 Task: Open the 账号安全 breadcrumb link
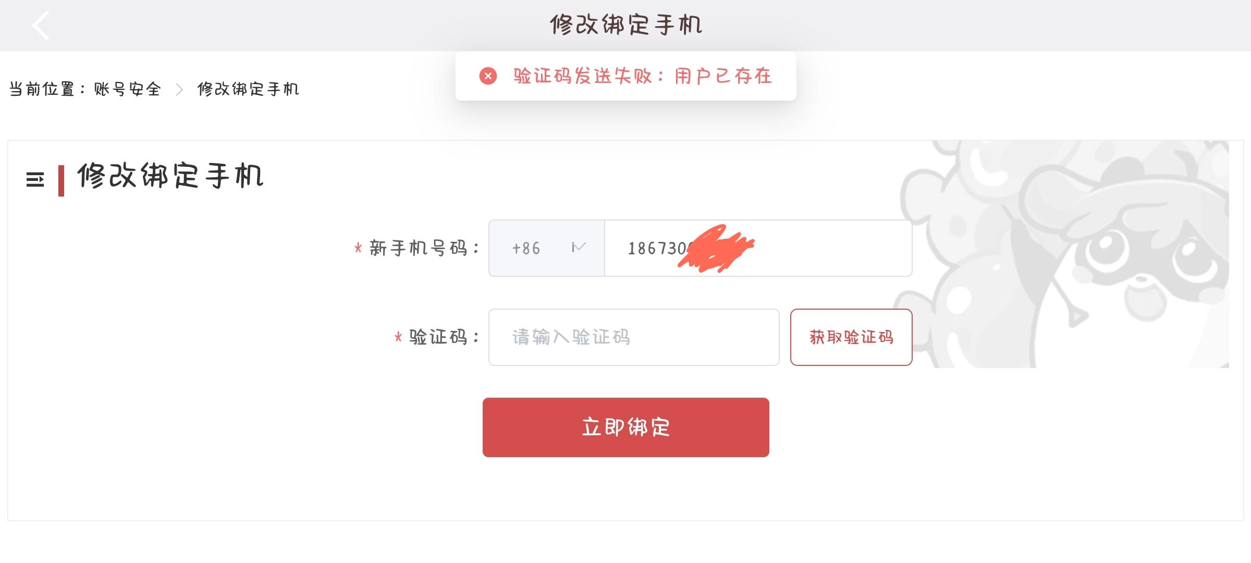click(x=128, y=89)
